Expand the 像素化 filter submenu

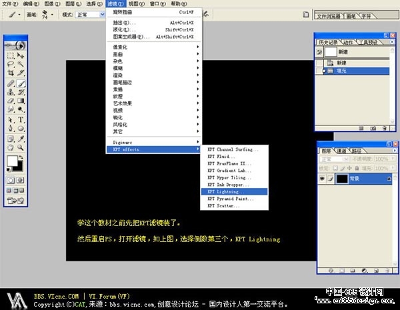pos(153,47)
